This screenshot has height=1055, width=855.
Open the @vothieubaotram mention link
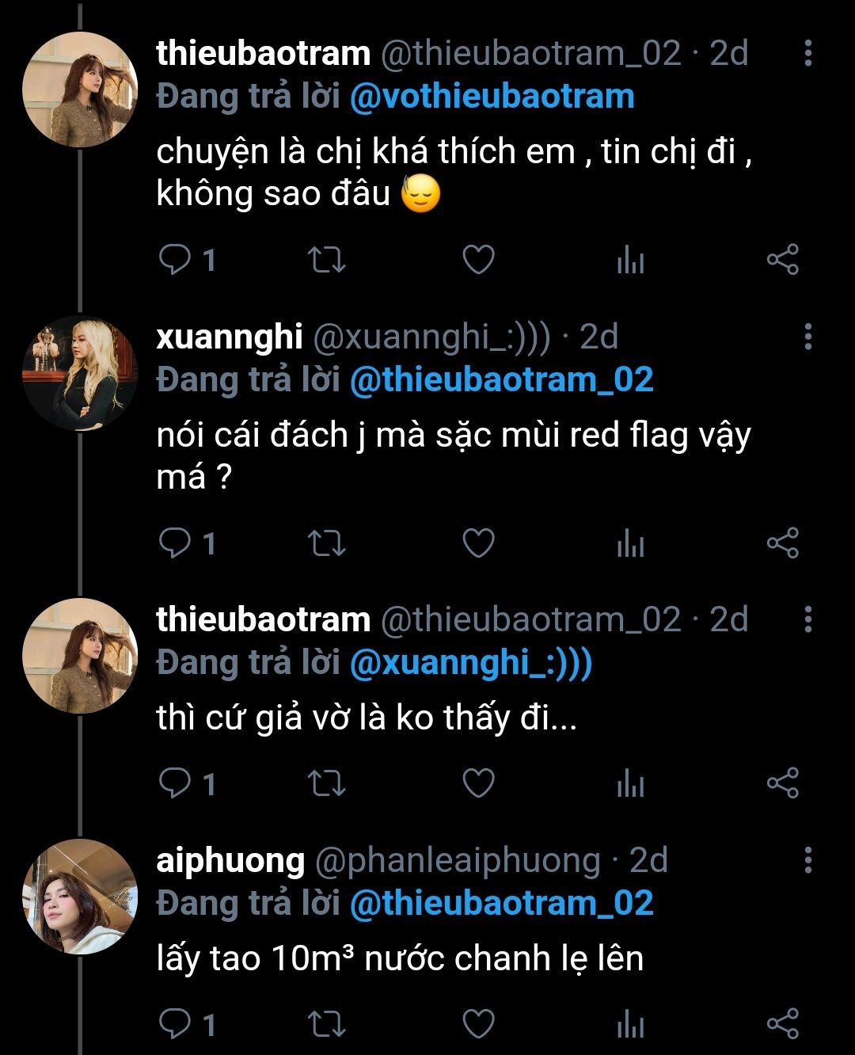coord(492,97)
